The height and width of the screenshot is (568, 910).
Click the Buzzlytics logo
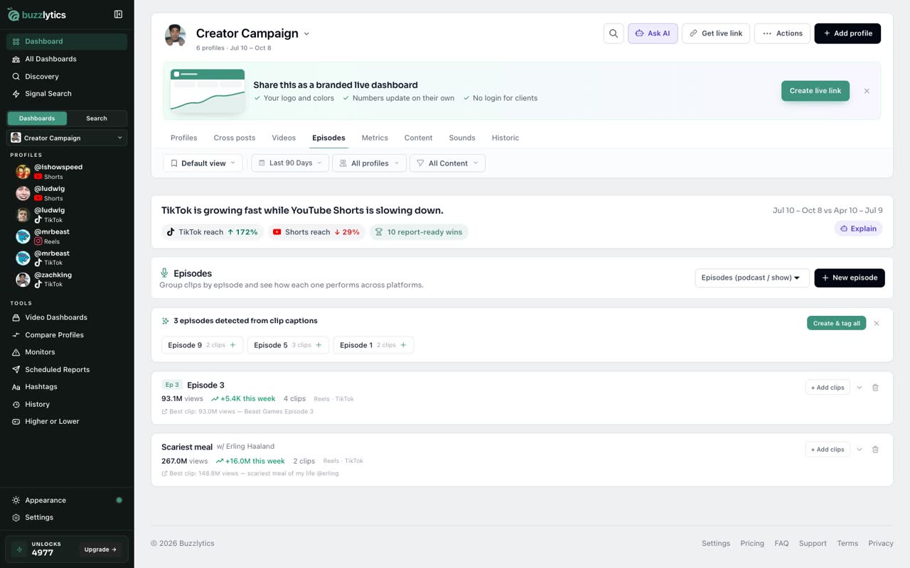click(x=37, y=14)
